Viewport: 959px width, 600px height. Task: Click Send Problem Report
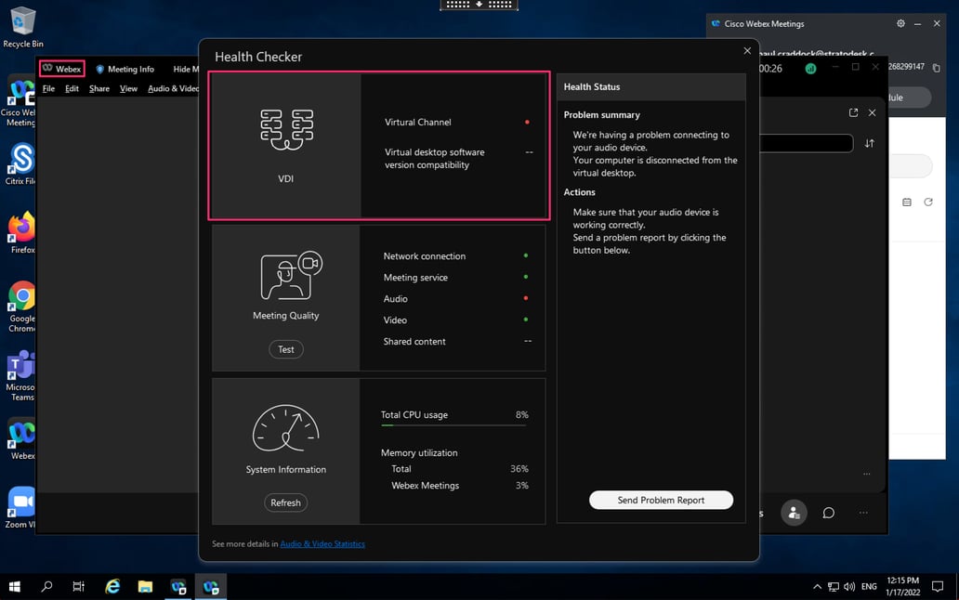coord(661,500)
